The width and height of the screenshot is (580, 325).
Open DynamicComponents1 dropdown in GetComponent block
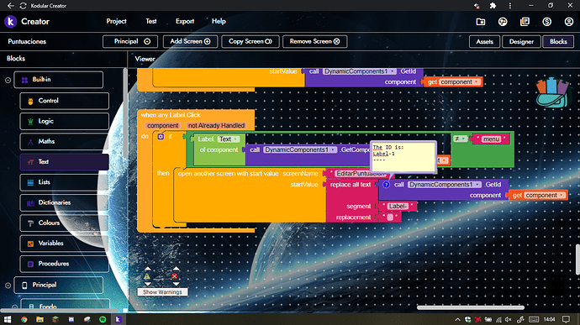pyautogui.click(x=300, y=149)
